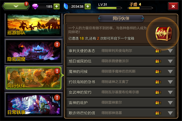
Task: Close the panel with red X
Action: tap(173, 6)
